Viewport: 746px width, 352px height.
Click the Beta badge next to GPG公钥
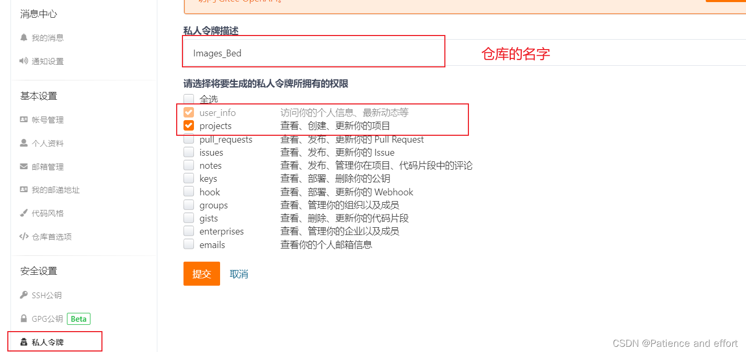click(x=78, y=319)
